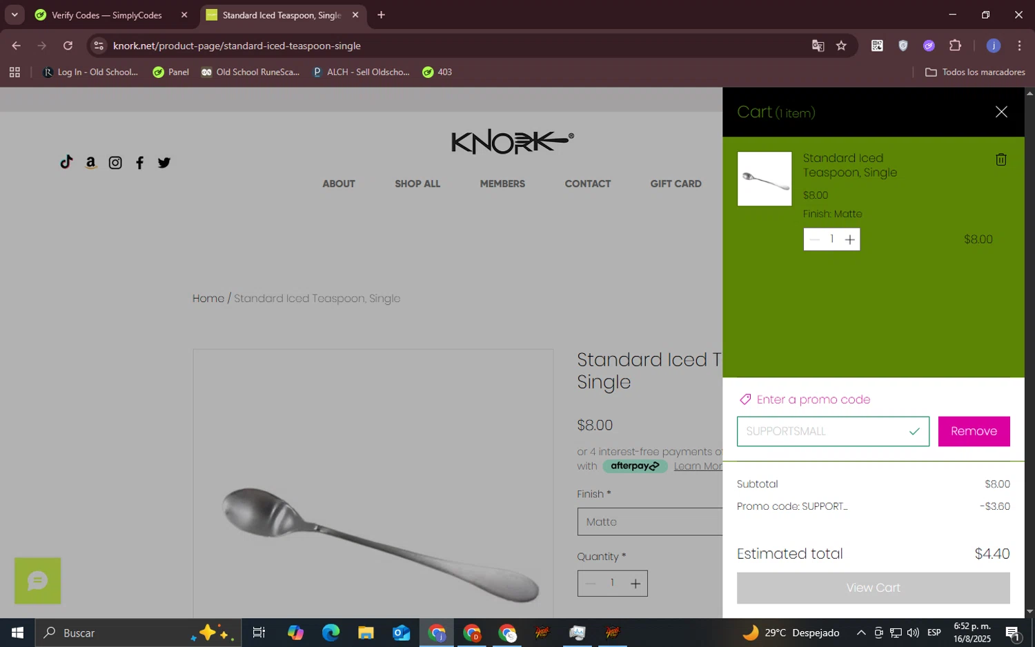Screen dimensions: 1035x647
Task: Open the Windows Start menu
Action: click(x=17, y=633)
